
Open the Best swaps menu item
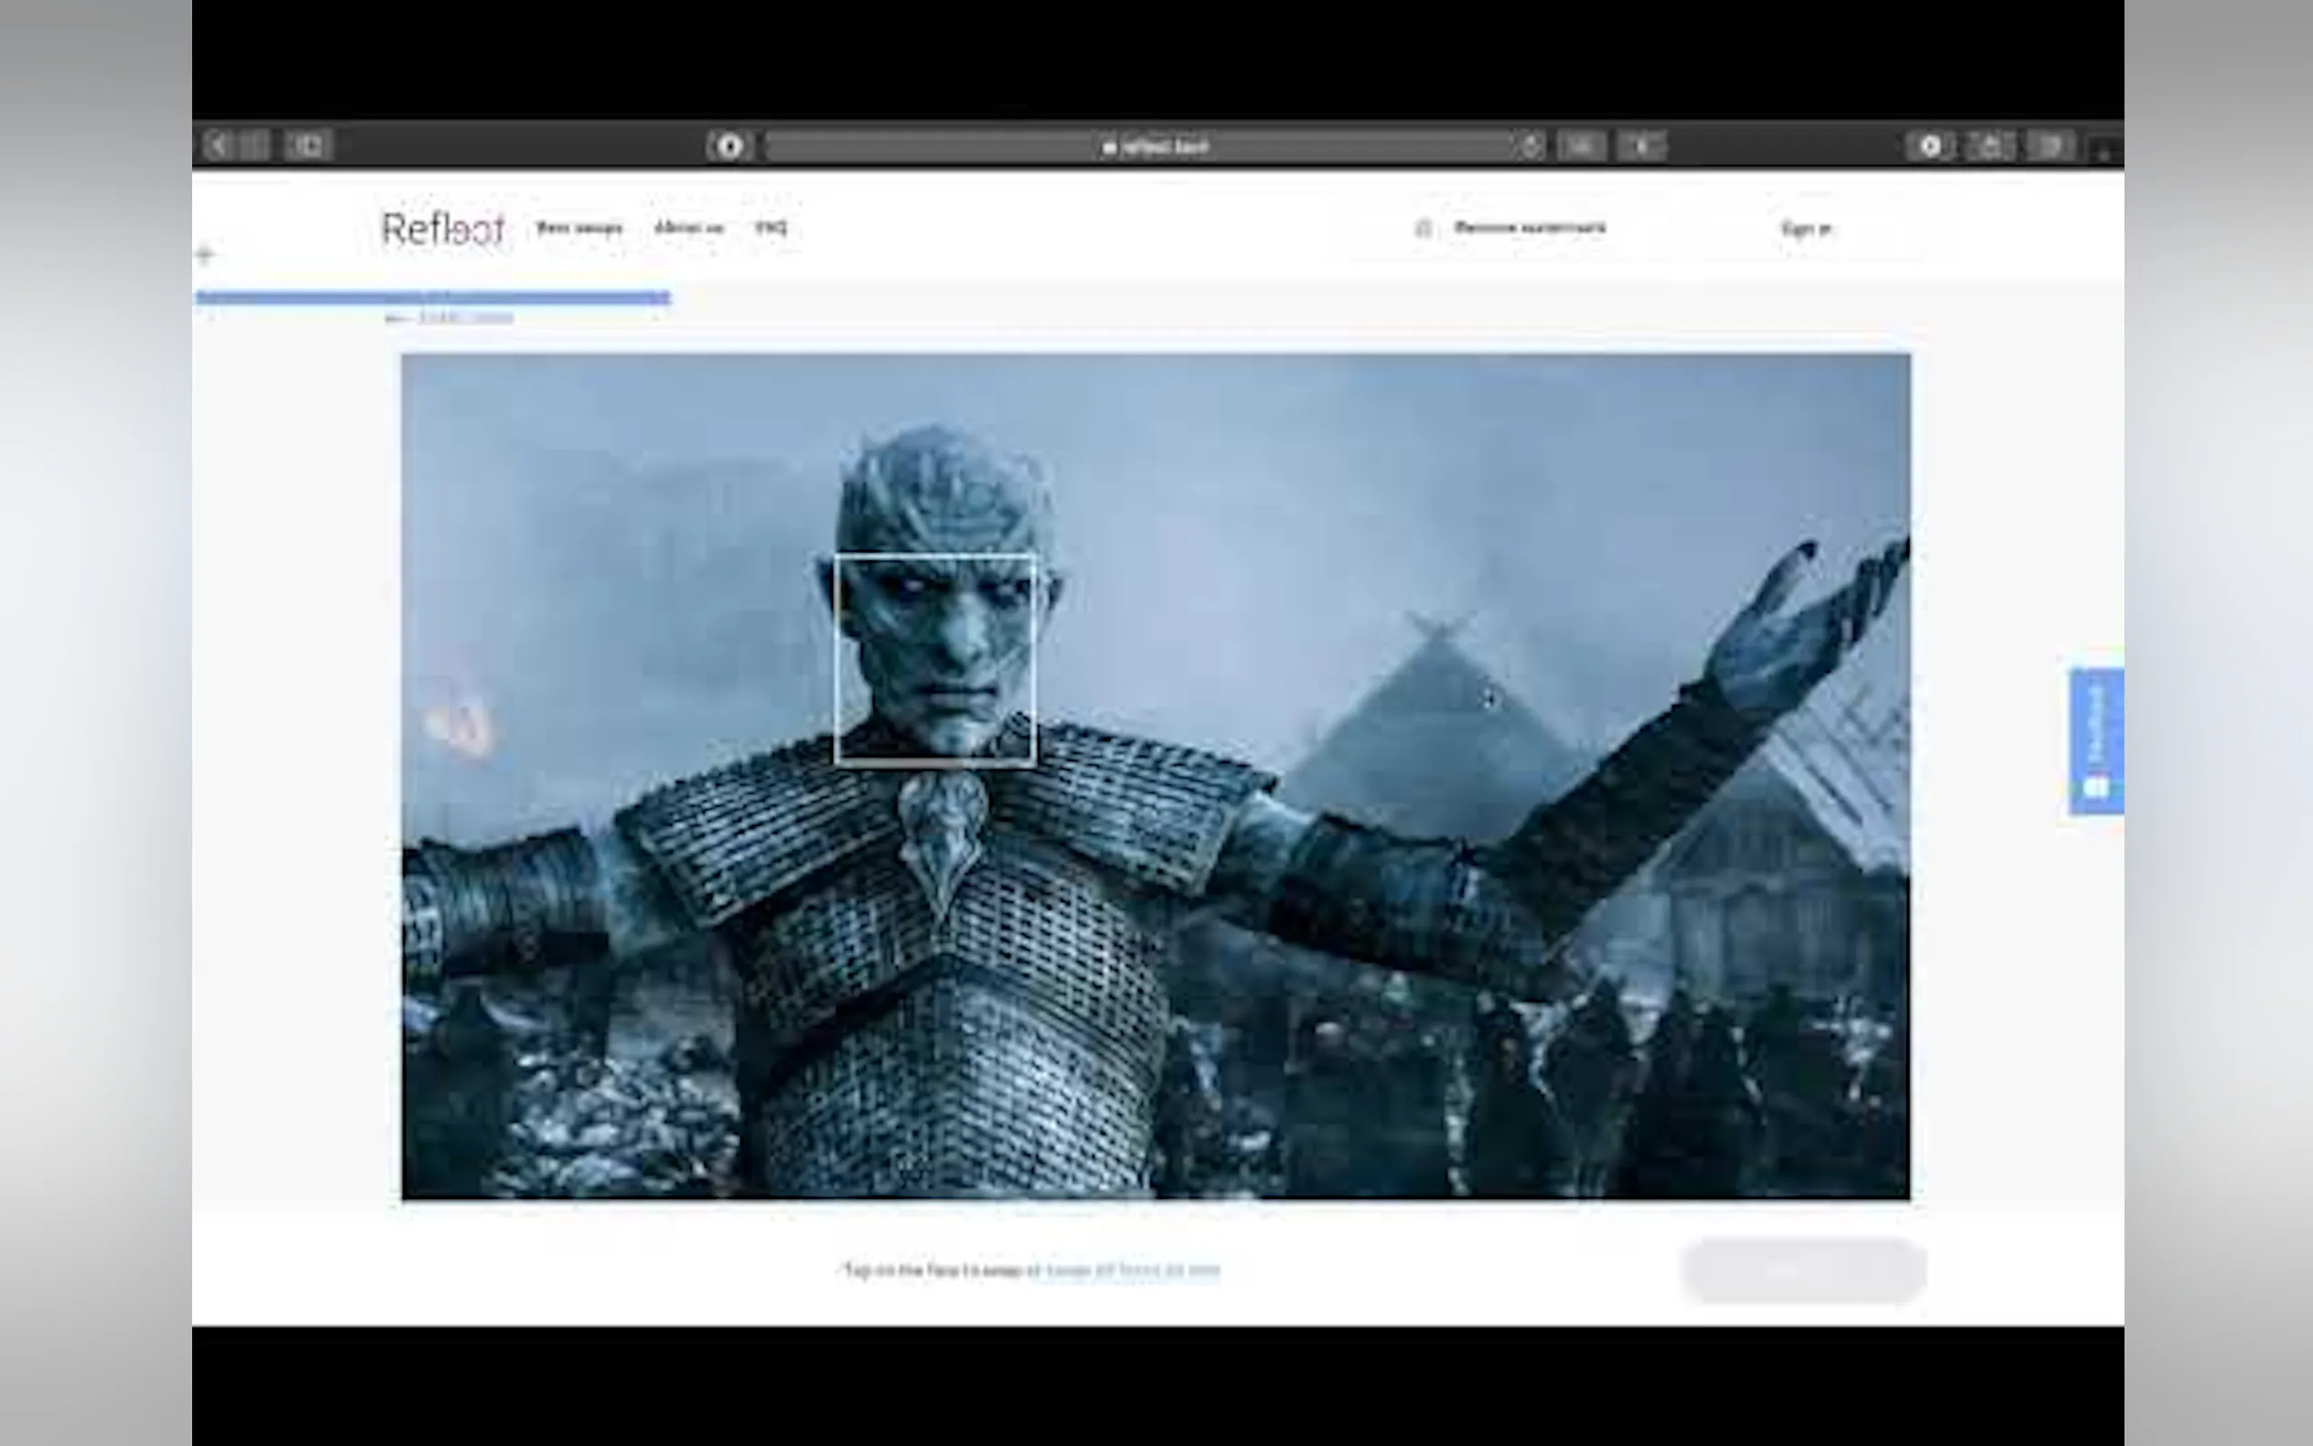point(579,228)
